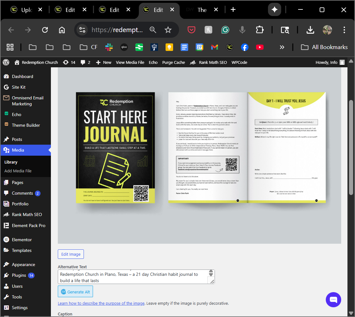Screen dimensions: 355x317
Task: Click the YouTube bookmark icon
Action: coord(260,47)
